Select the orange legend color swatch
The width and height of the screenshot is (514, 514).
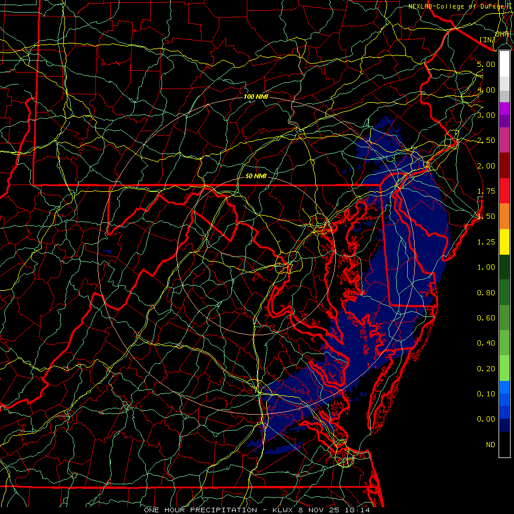[x=504, y=216]
